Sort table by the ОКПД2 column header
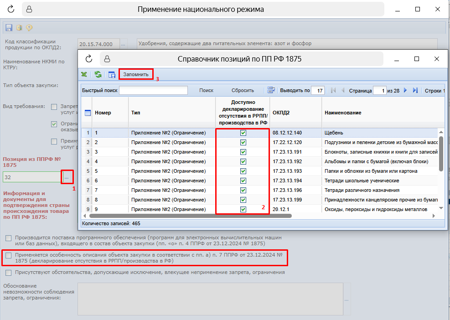 click(x=282, y=113)
